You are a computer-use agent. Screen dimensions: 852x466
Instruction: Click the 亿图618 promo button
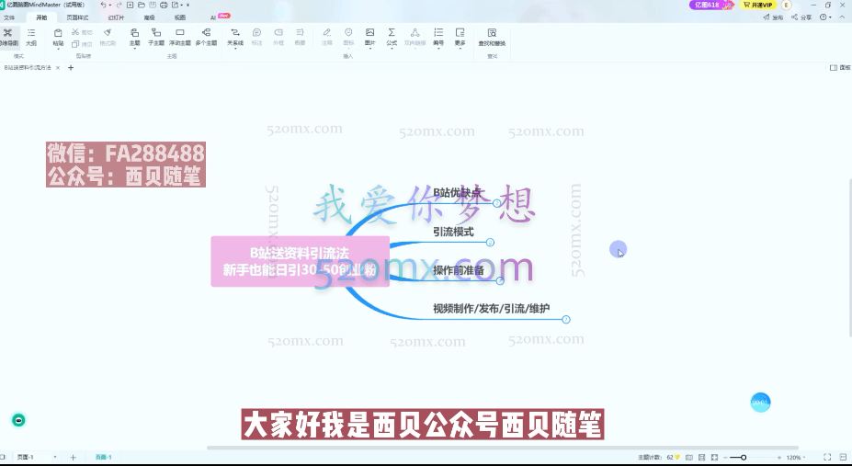712,5
